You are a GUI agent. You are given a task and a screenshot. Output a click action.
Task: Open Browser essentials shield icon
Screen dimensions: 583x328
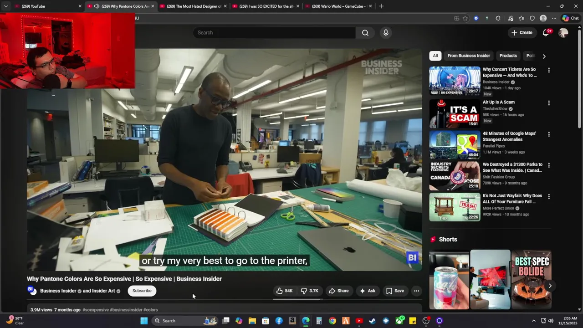coord(532,18)
